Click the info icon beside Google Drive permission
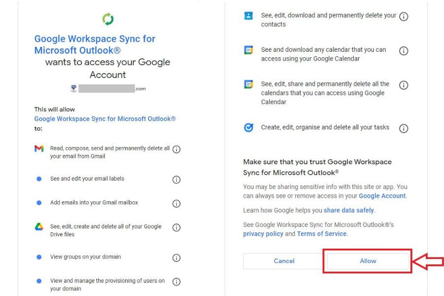Screen dimensions: 444x296 (x=176, y=227)
